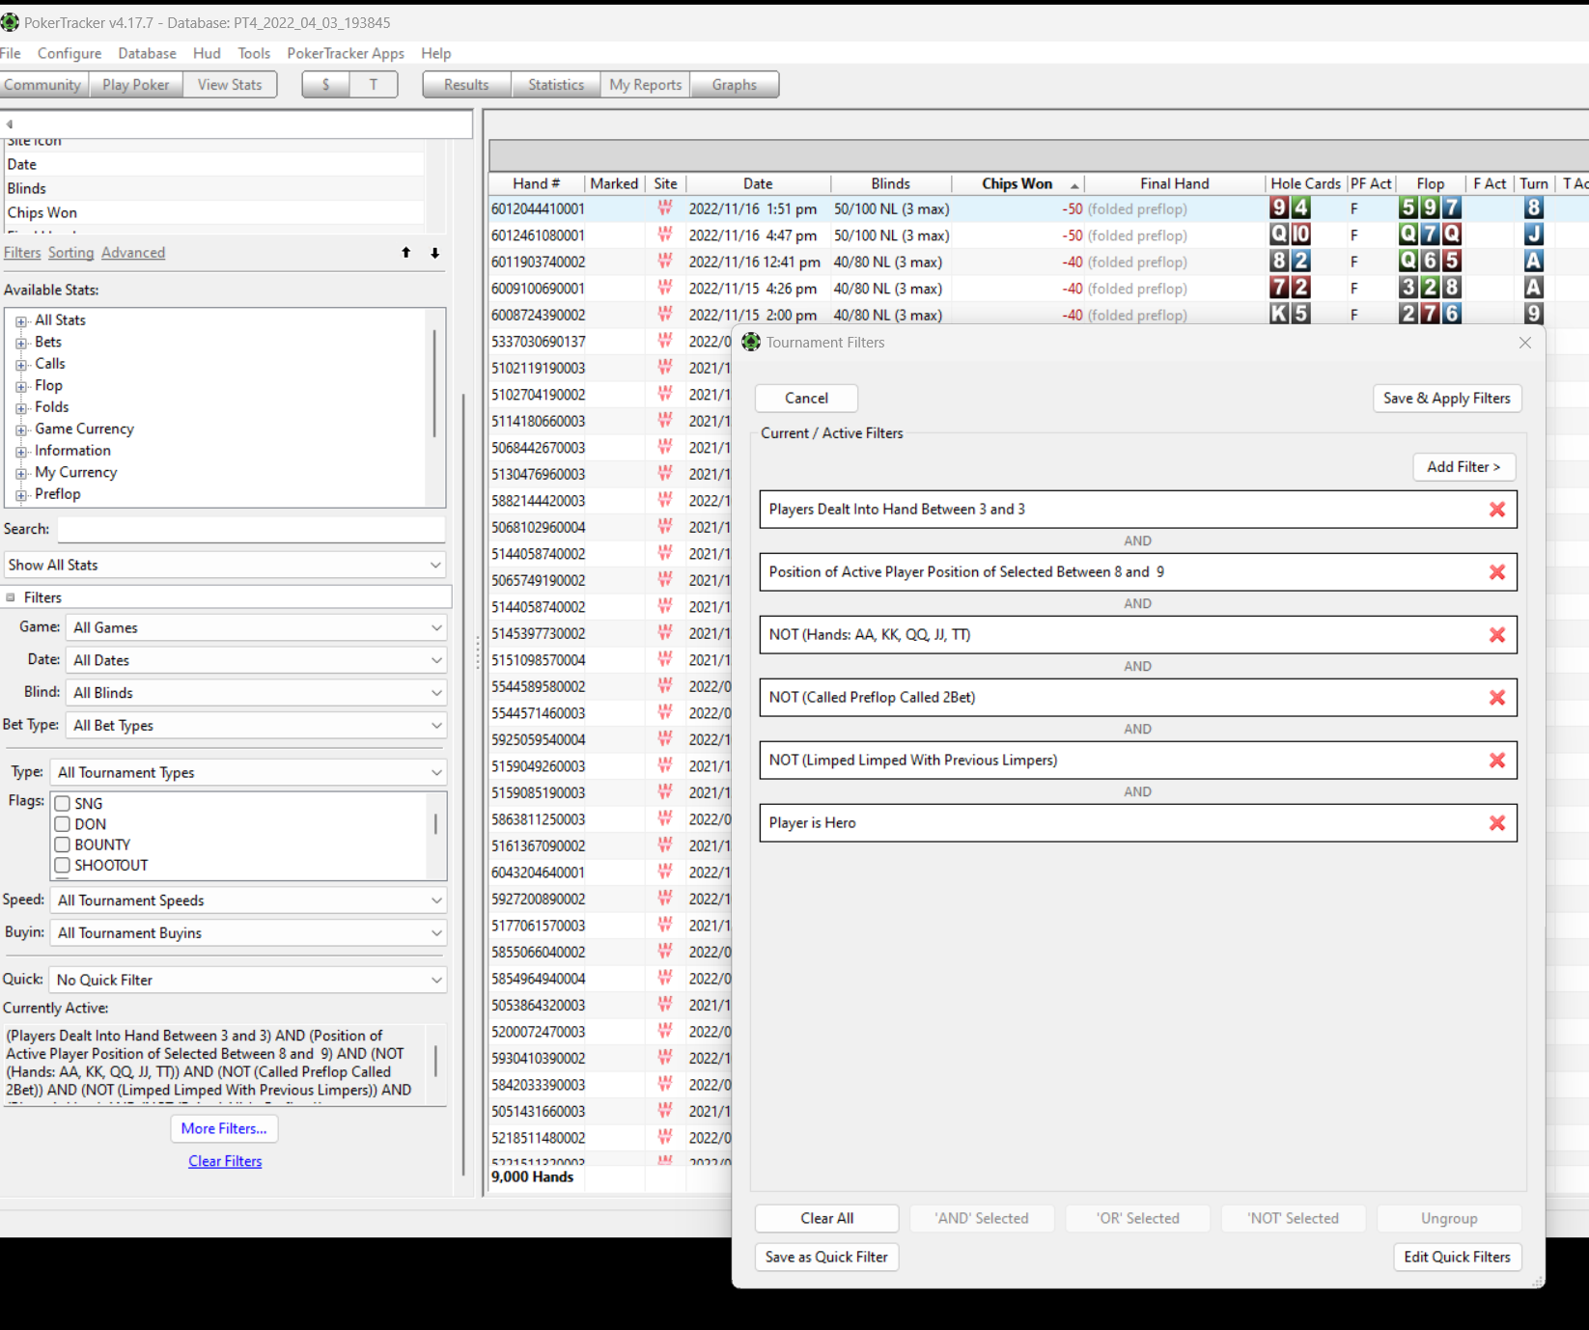Delete the Player is Hero filter
The image size is (1589, 1330).
coord(1497,823)
